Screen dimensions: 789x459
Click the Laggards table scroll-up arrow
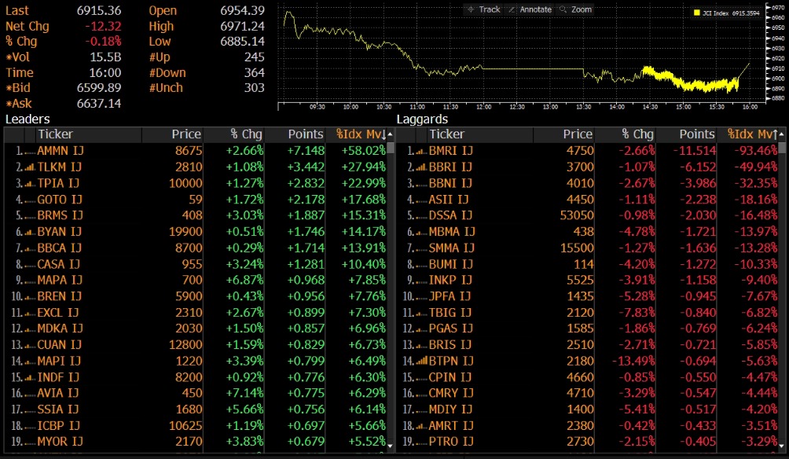pyautogui.click(x=781, y=134)
